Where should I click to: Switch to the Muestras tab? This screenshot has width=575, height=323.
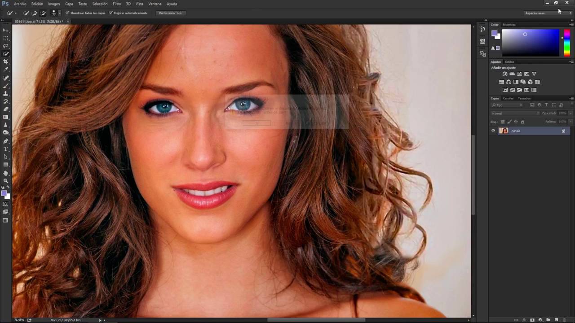coord(509,25)
